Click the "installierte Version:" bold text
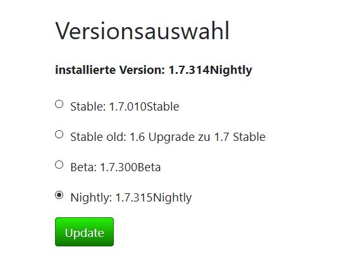 click(110, 70)
